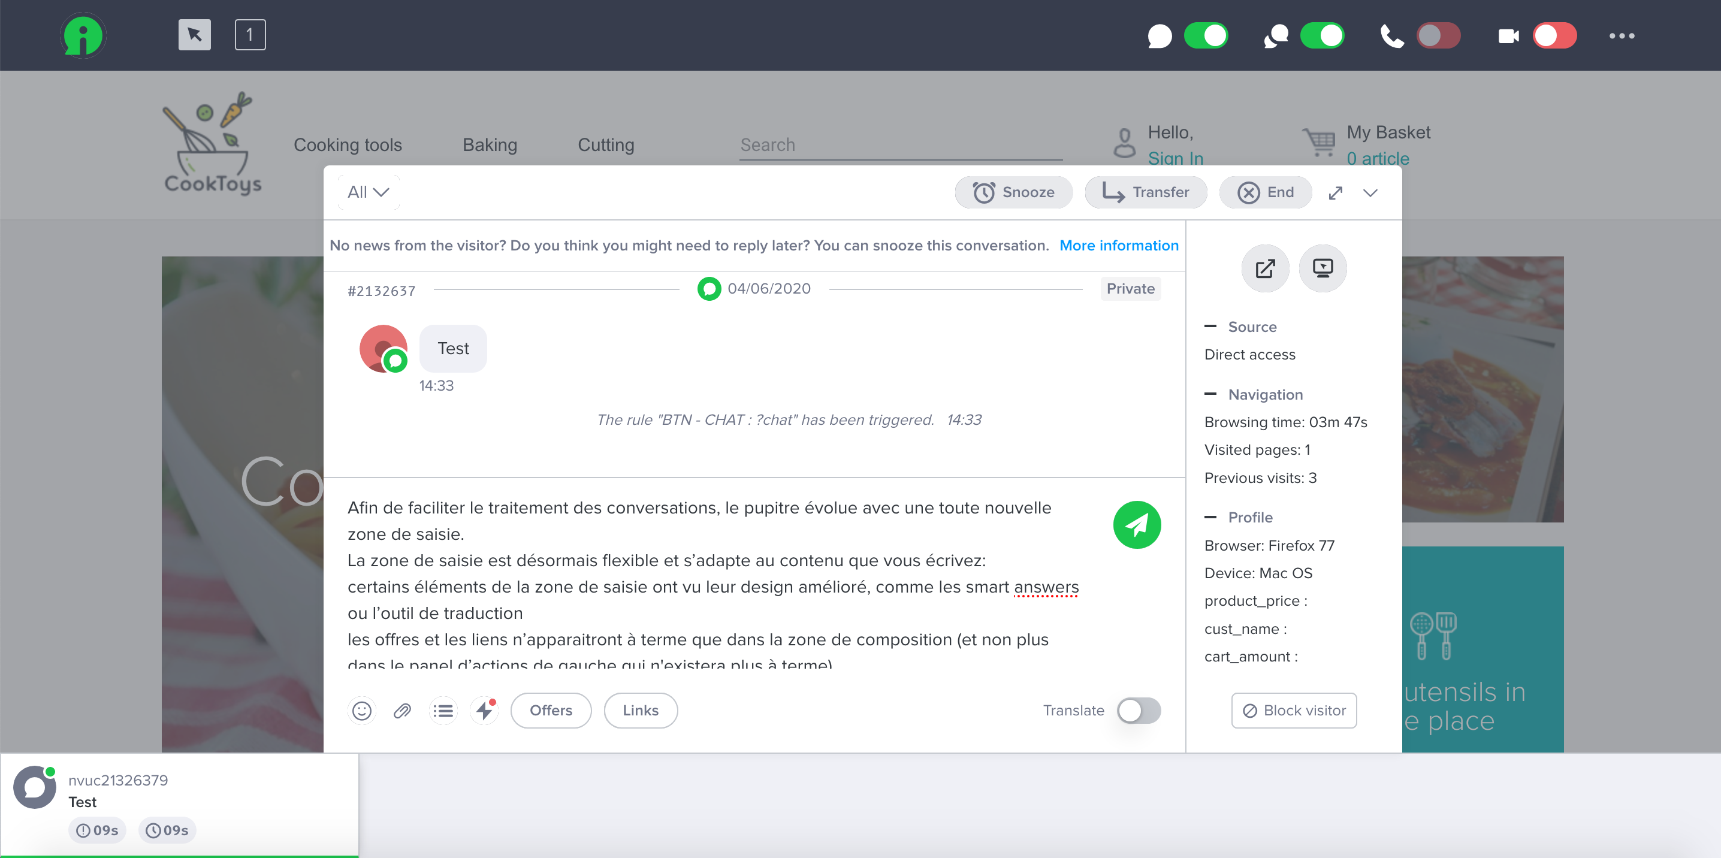Click the video camera icon in top bar
Image resolution: width=1721 pixels, height=858 pixels.
point(1508,35)
